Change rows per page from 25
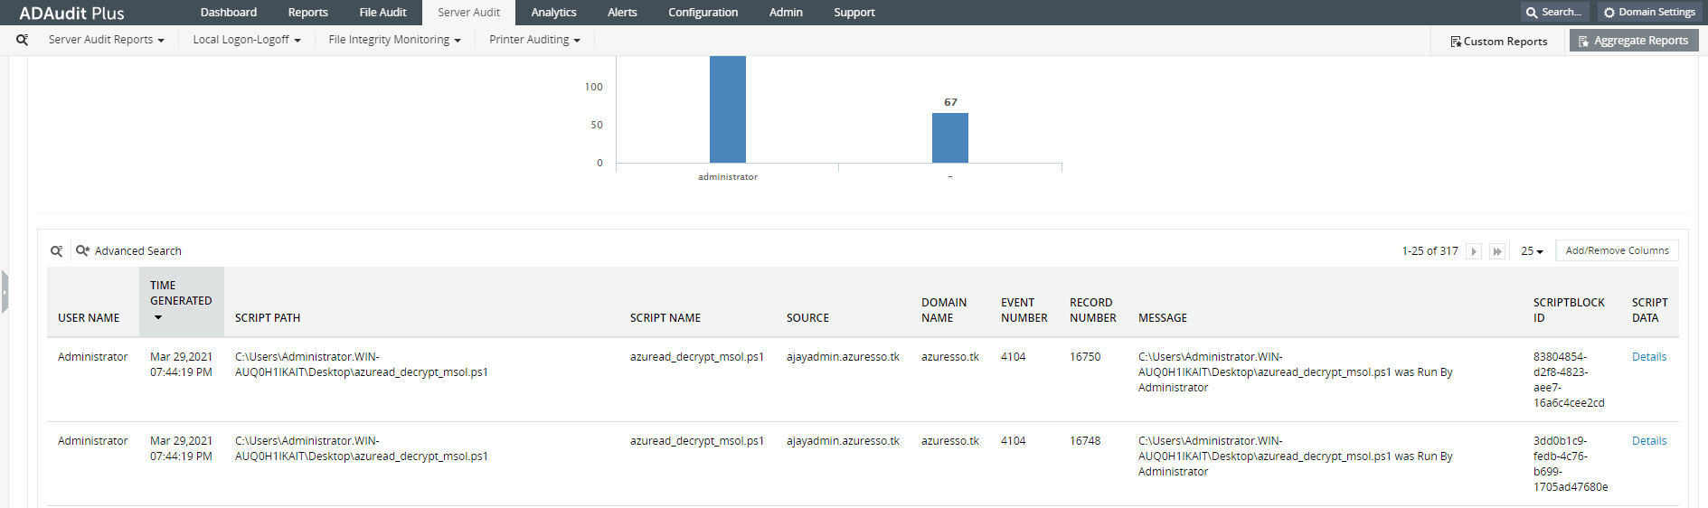The image size is (1708, 508). click(x=1532, y=251)
